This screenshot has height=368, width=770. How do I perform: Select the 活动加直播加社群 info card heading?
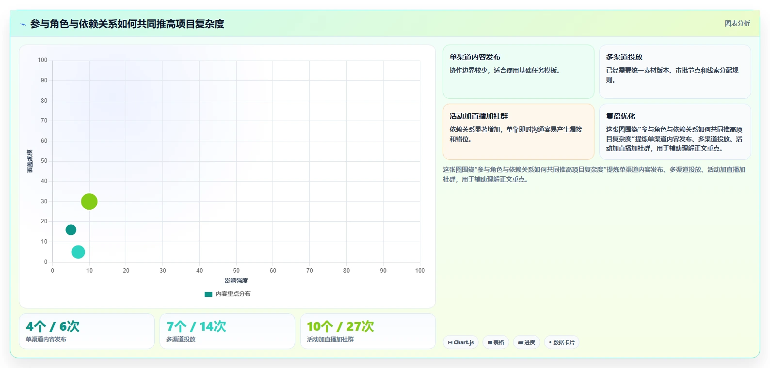pos(479,116)
